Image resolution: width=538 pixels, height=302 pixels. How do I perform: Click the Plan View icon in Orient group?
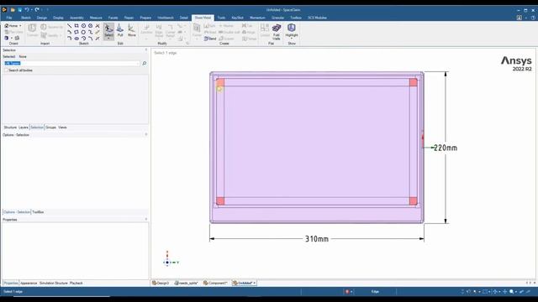point(13,32)
